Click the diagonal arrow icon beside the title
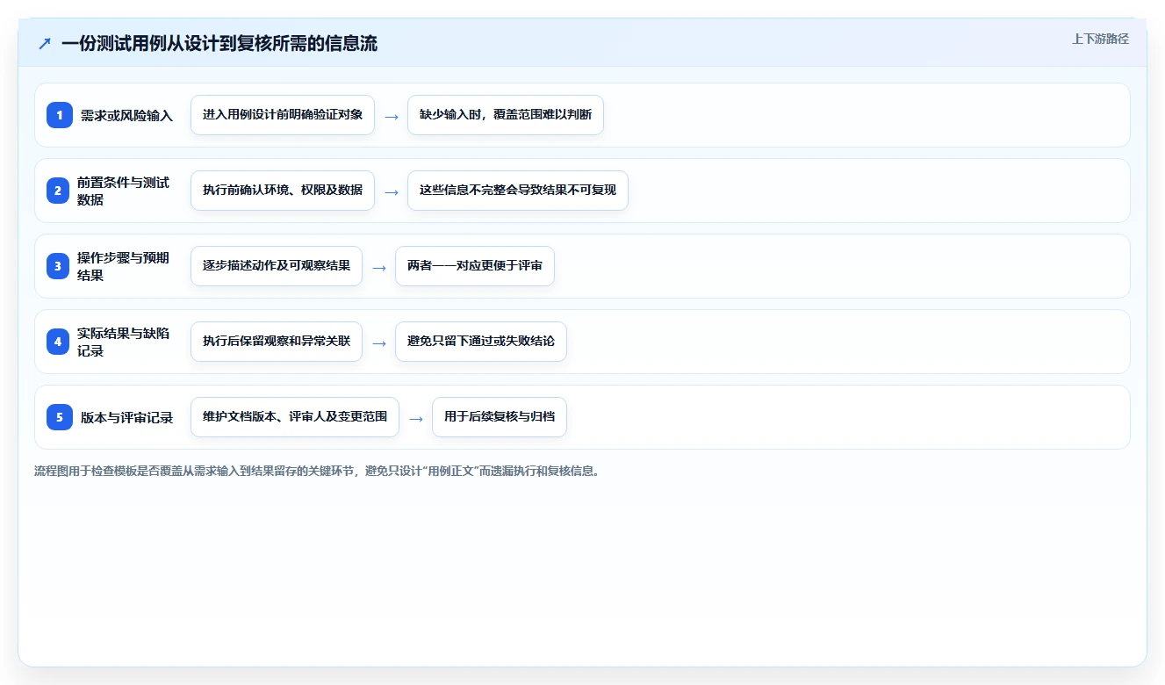Viewport: 1165px width, 685px height. [45, 43]
